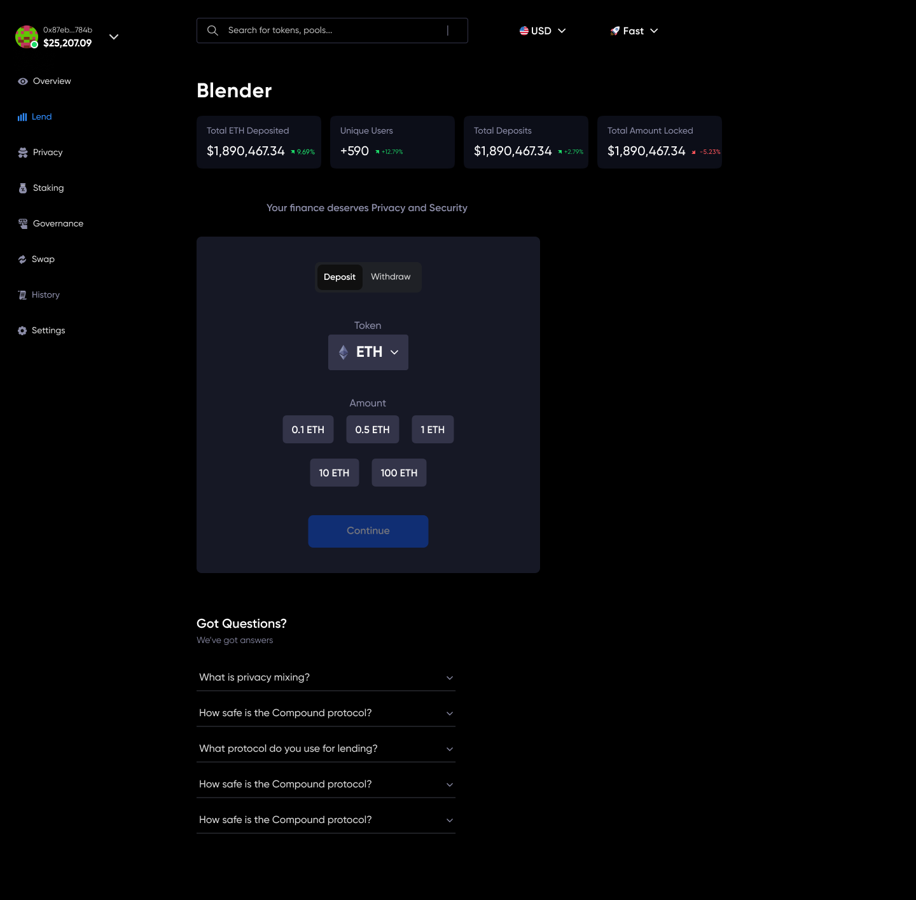Expand "What is privacy mixing?" question
916x900 pixels.
326,677
